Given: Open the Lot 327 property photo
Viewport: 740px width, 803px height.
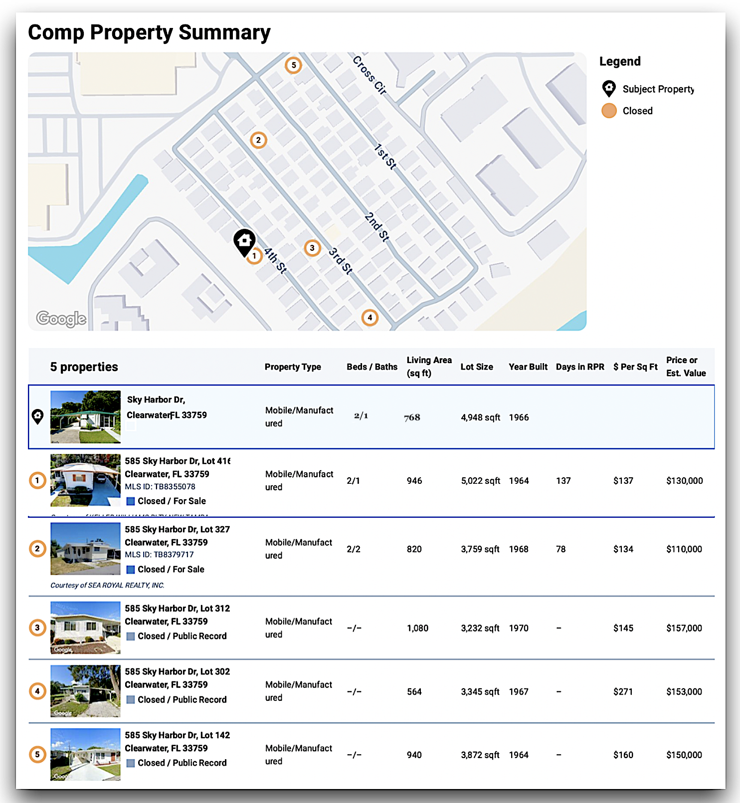Looking at the screenshot, I should (x=85, y=549).
